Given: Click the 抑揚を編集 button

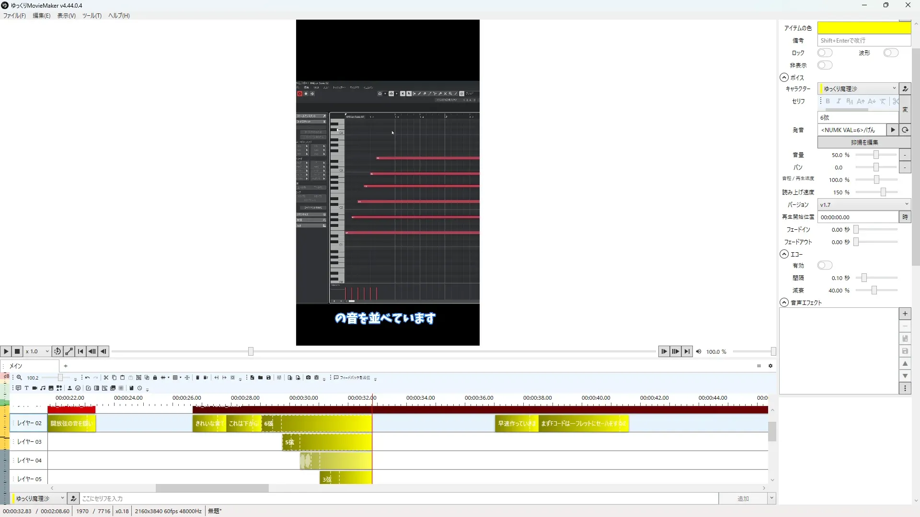Looking at the screenshot, I should pyautogui.click(x=863, y=142).
